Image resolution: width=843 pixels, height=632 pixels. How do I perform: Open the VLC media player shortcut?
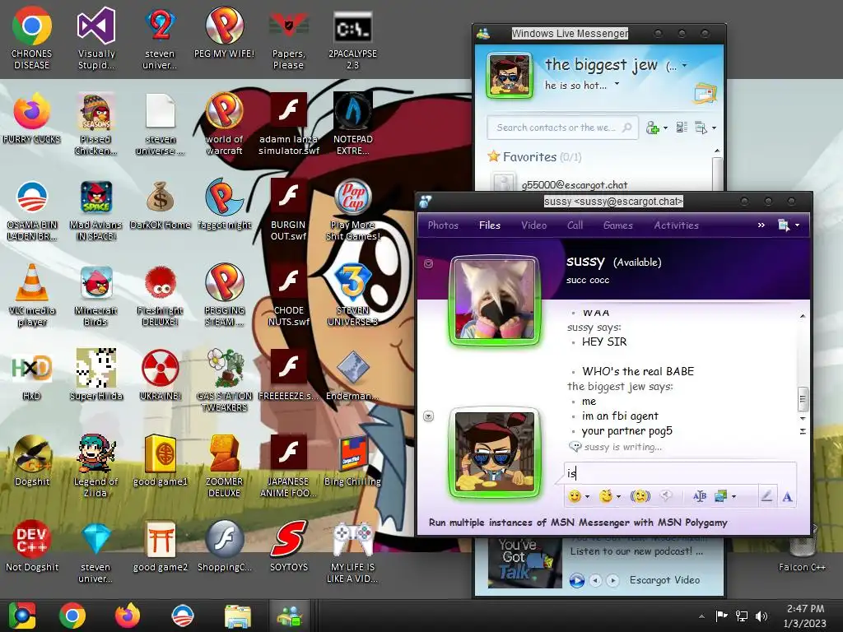pos(32,295)
